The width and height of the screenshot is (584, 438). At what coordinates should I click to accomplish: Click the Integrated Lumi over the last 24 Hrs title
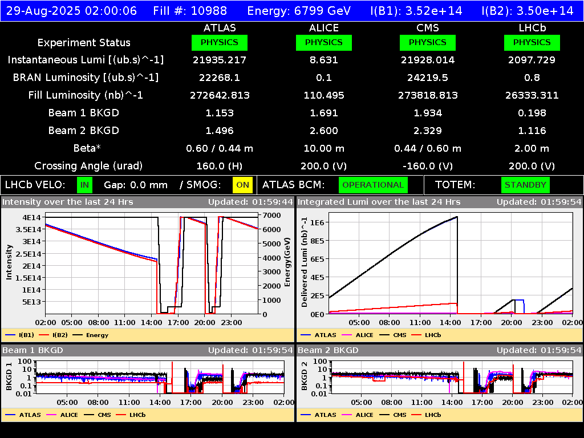tap(379, 202)
